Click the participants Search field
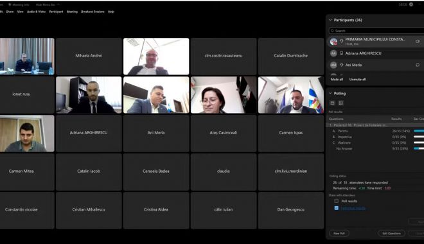Screen dimensions: 424x244 [376, 31]
